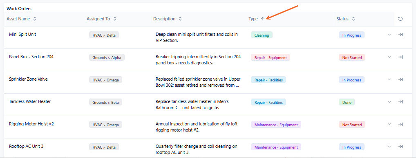Open the Panel Box - Section 204 row arrow icon
416x158 pixels.
[400, 57]
